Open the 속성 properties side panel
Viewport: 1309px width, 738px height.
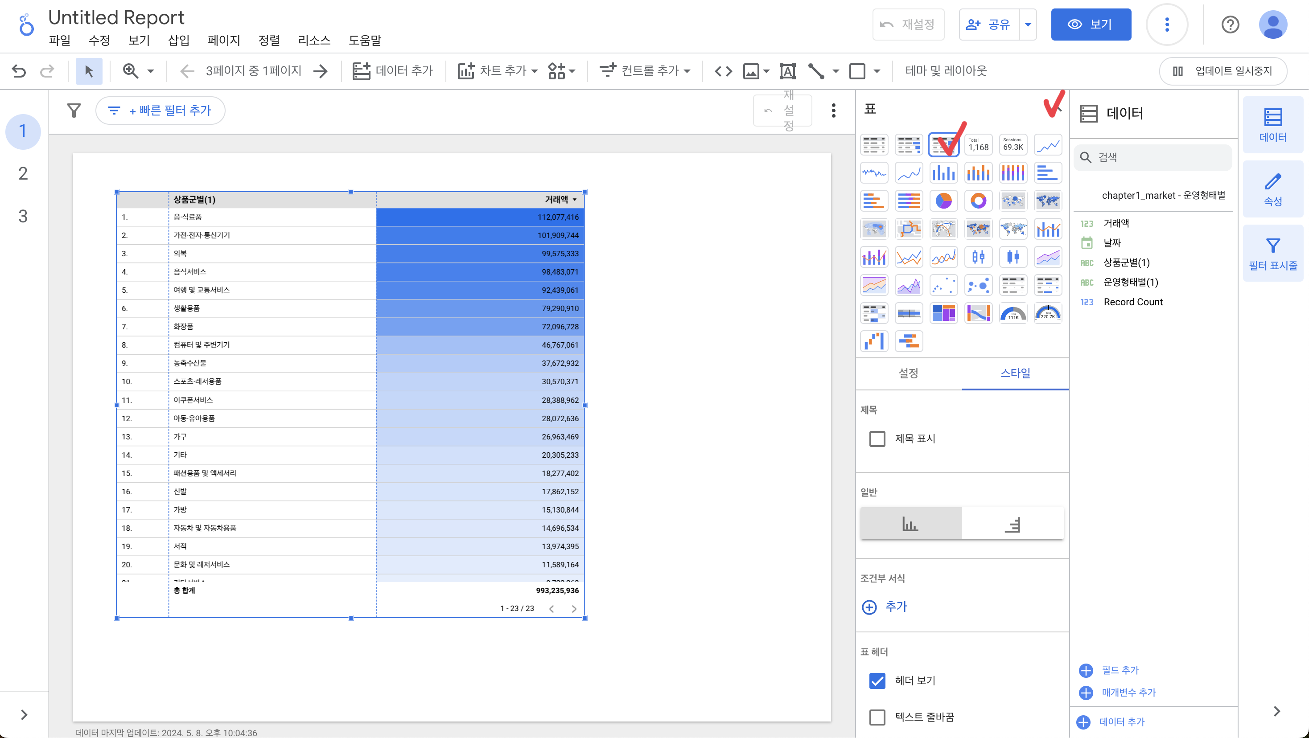pos(1272,189)
